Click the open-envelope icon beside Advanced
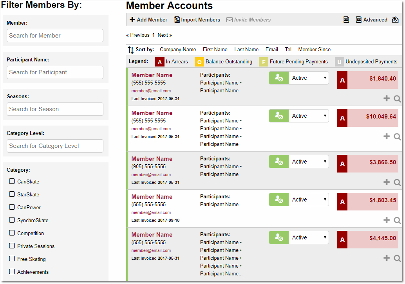405x284 pixels. (x=395, y=20)
